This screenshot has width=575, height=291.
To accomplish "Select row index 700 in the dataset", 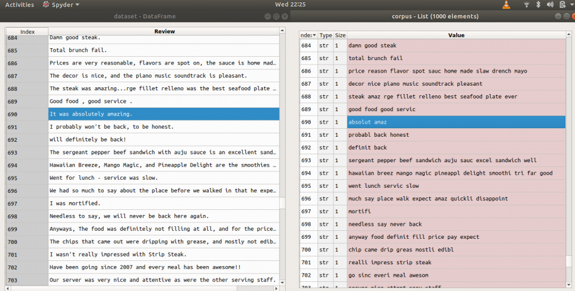I will (27, 242).
